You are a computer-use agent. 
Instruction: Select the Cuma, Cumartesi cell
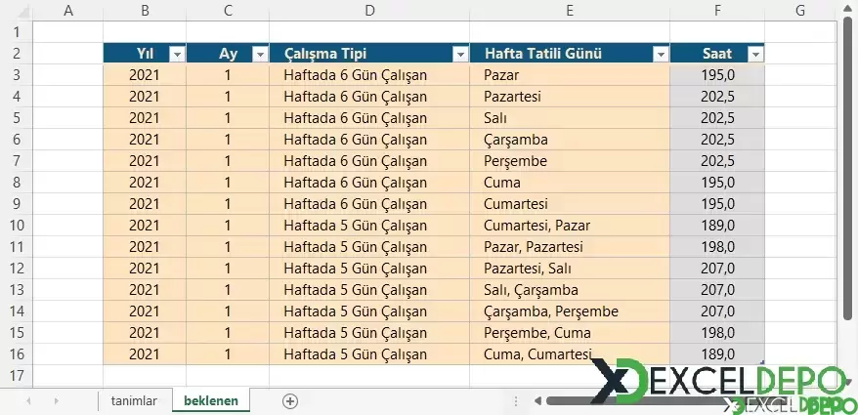pos(570,354)
